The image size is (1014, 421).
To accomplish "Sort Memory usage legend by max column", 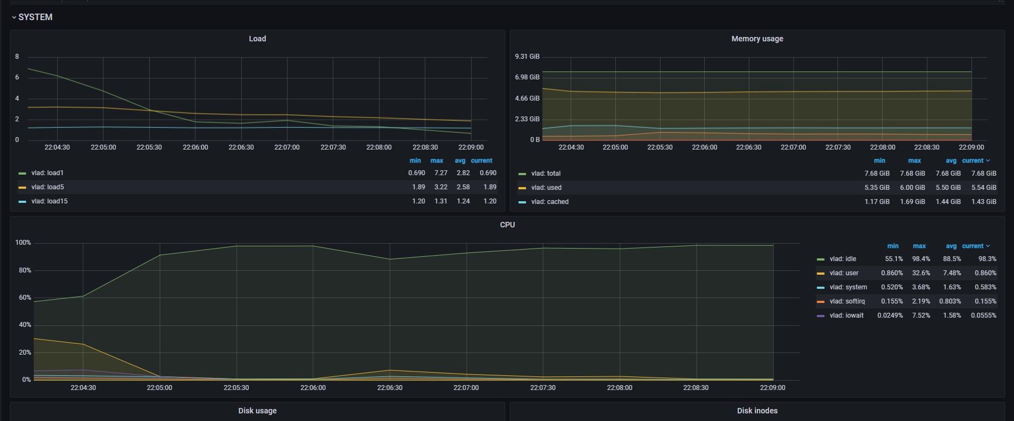I will [914, 160].
